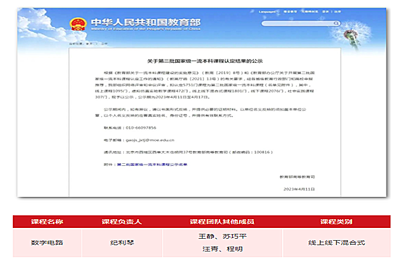This screenshot has width=404, height=263.
Task: Click the 登录 login link
Action: pos(326,11)
